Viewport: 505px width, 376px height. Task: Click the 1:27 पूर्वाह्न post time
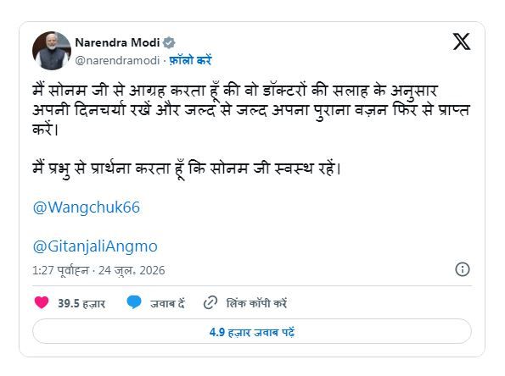click(60, 271)
